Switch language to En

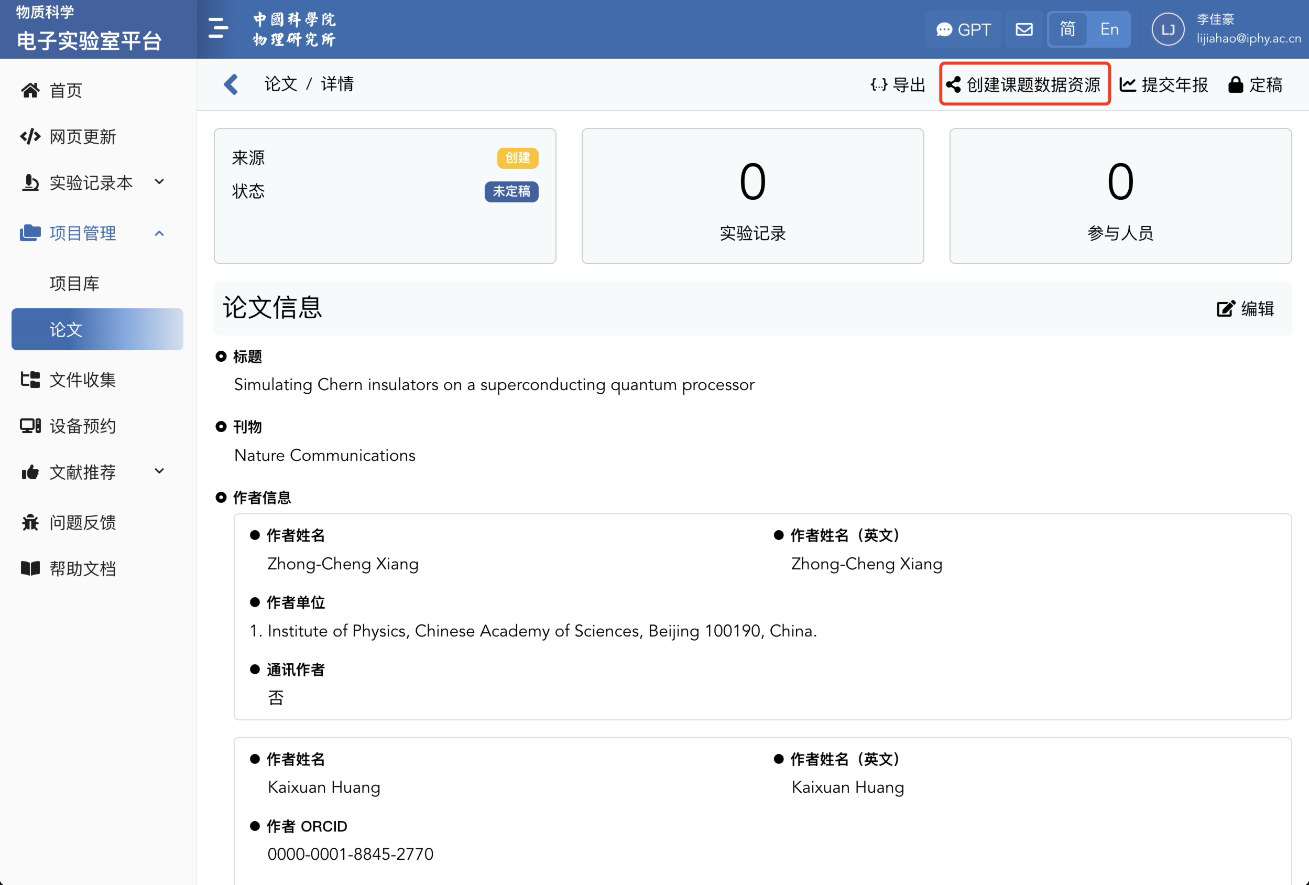tap(1109, 29)
